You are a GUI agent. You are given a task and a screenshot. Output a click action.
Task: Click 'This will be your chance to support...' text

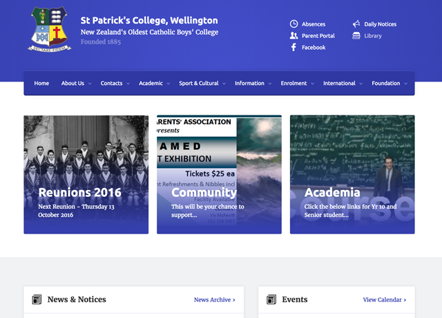[x=208, y=211]
